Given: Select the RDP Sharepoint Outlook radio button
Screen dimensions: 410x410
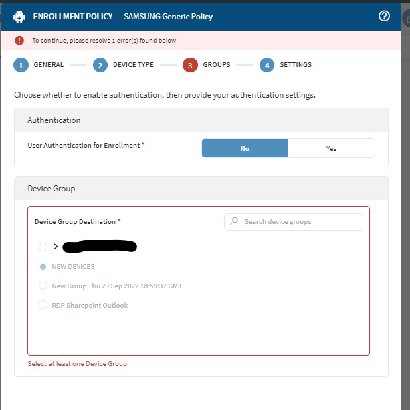Looking at the screenshot, I should pos(43,305).
